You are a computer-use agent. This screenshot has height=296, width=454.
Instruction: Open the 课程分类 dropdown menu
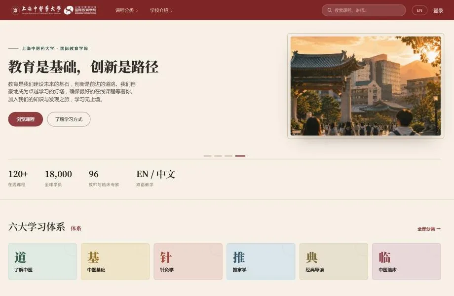click(x=126, y=10)
